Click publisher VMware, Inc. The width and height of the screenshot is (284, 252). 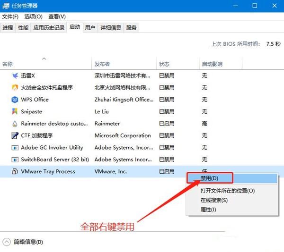click(110, 171)
